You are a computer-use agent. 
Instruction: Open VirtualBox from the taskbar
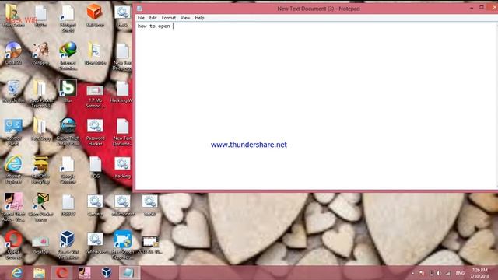pos(107,273)
